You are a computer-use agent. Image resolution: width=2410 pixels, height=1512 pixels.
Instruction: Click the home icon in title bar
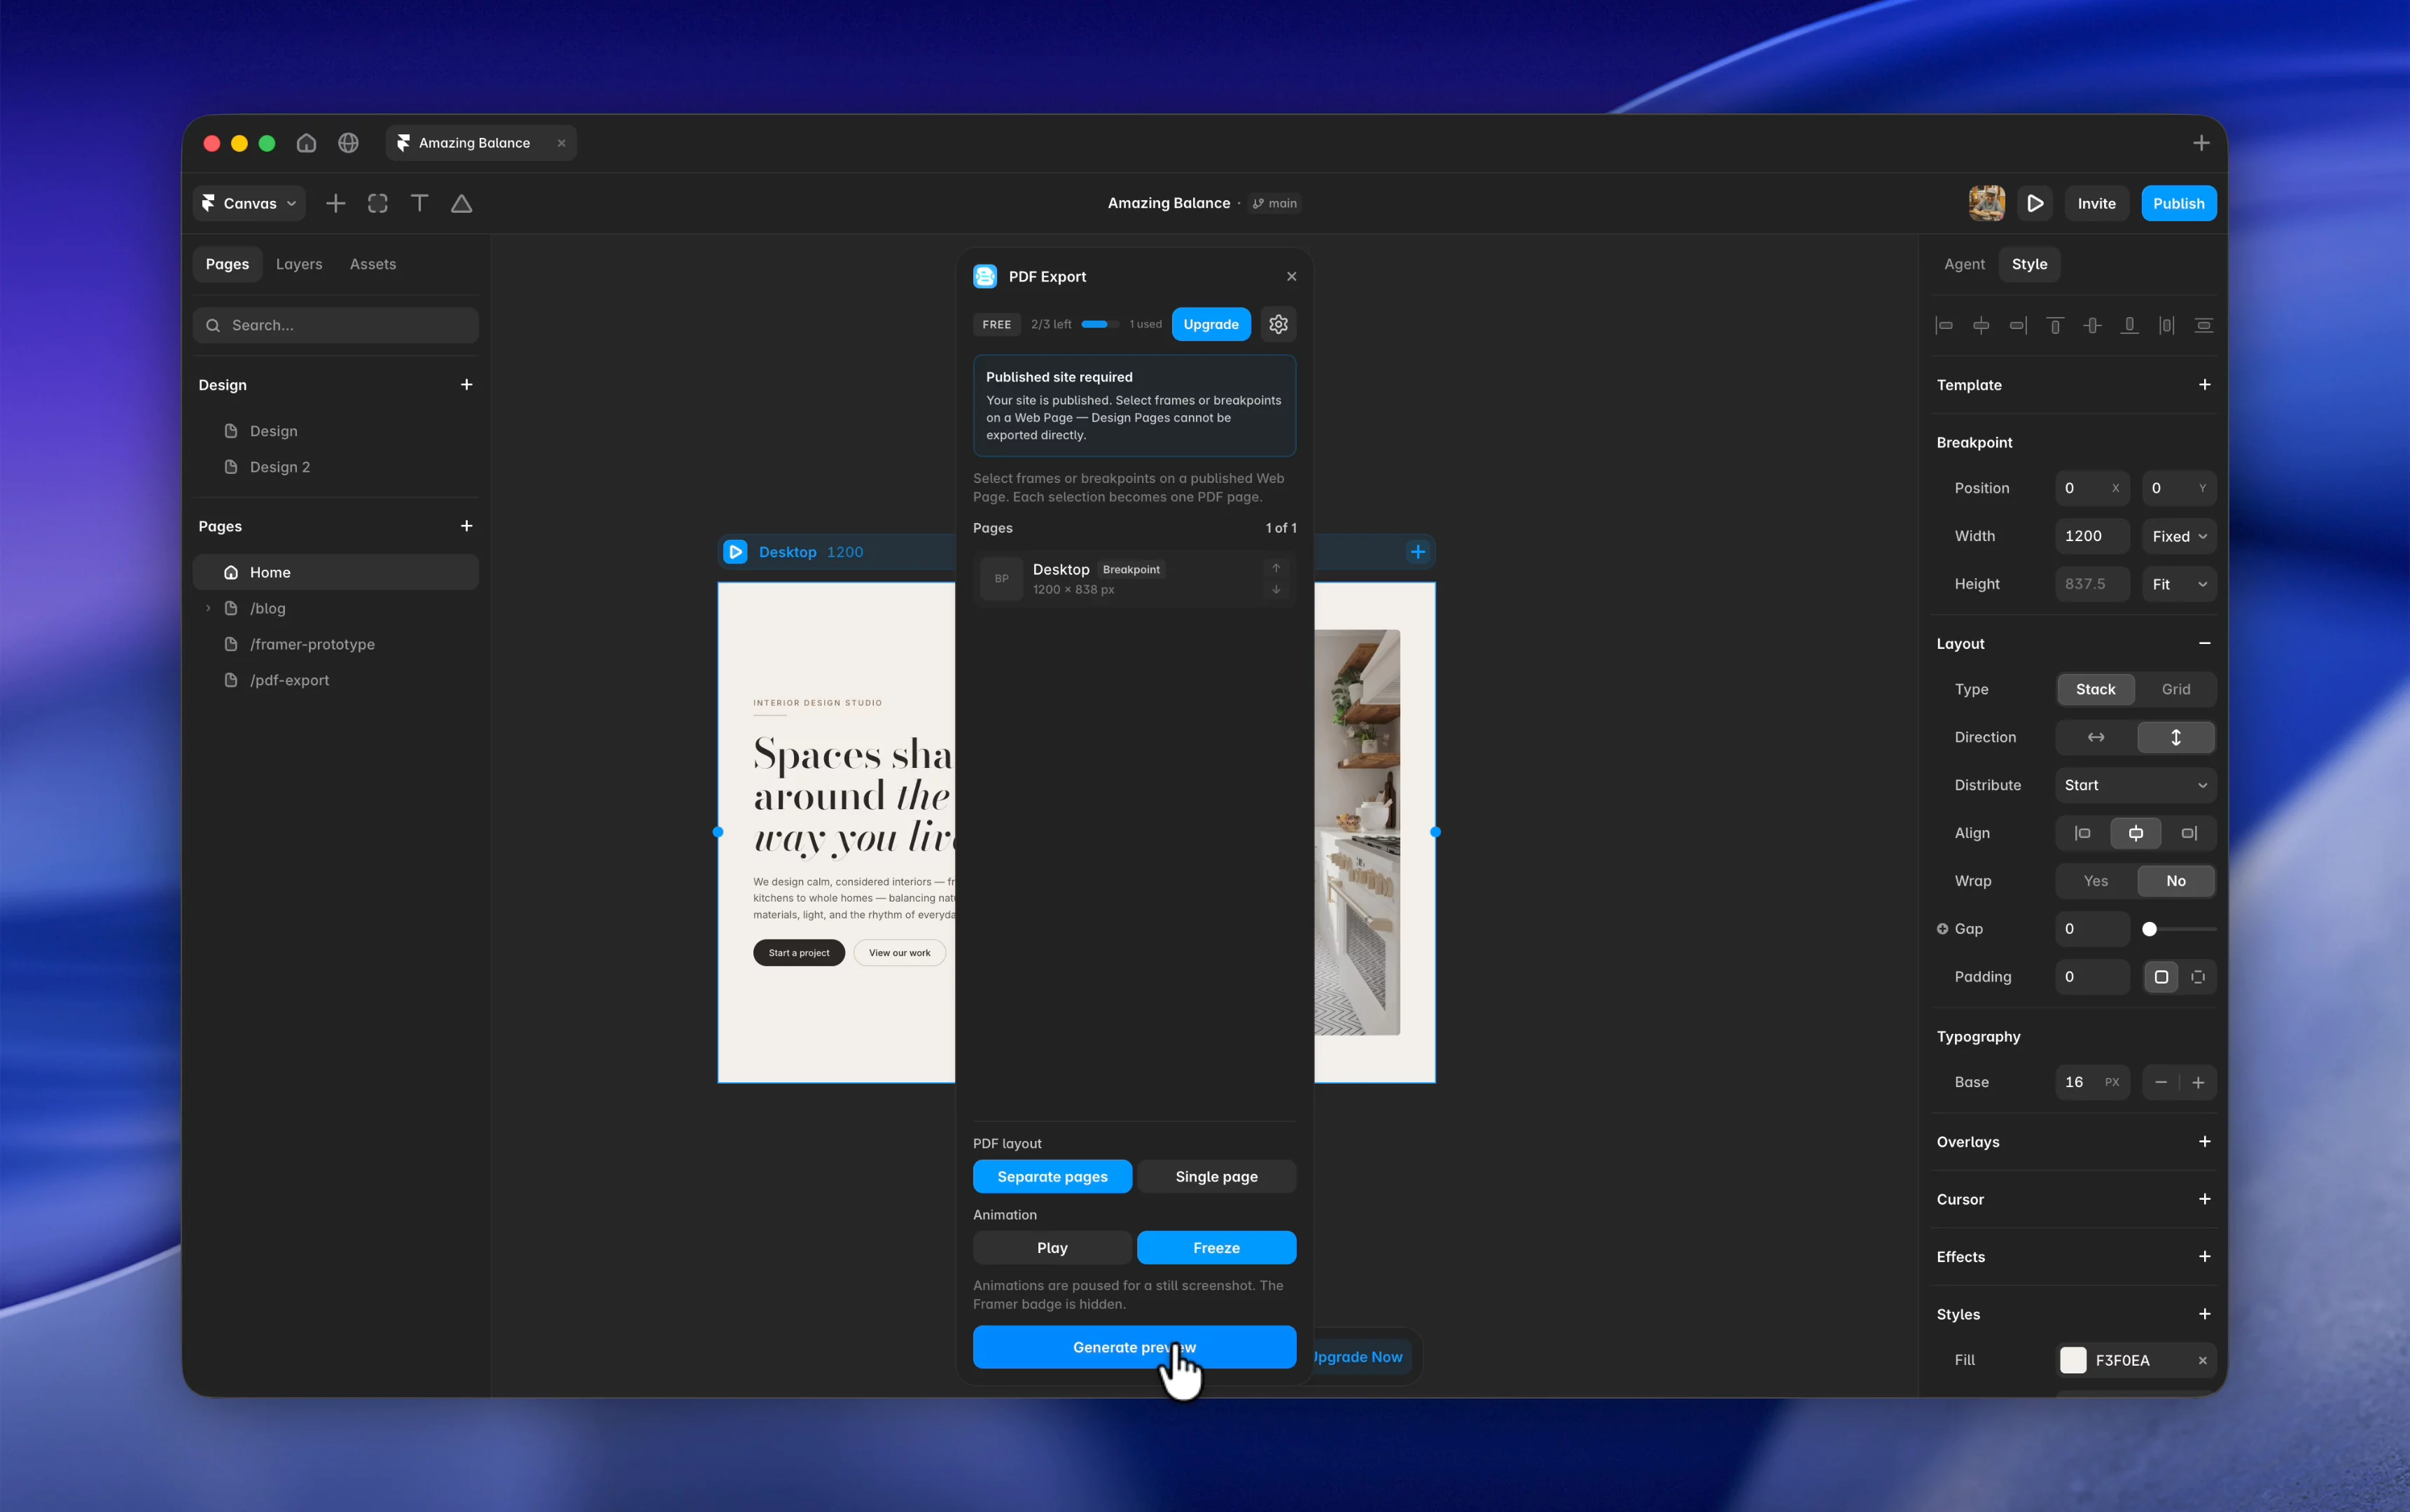point(306,143)
